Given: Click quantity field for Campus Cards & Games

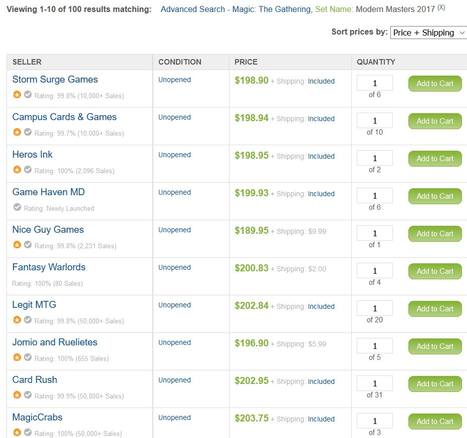Looking at the screenshot, I should (374, 121).
